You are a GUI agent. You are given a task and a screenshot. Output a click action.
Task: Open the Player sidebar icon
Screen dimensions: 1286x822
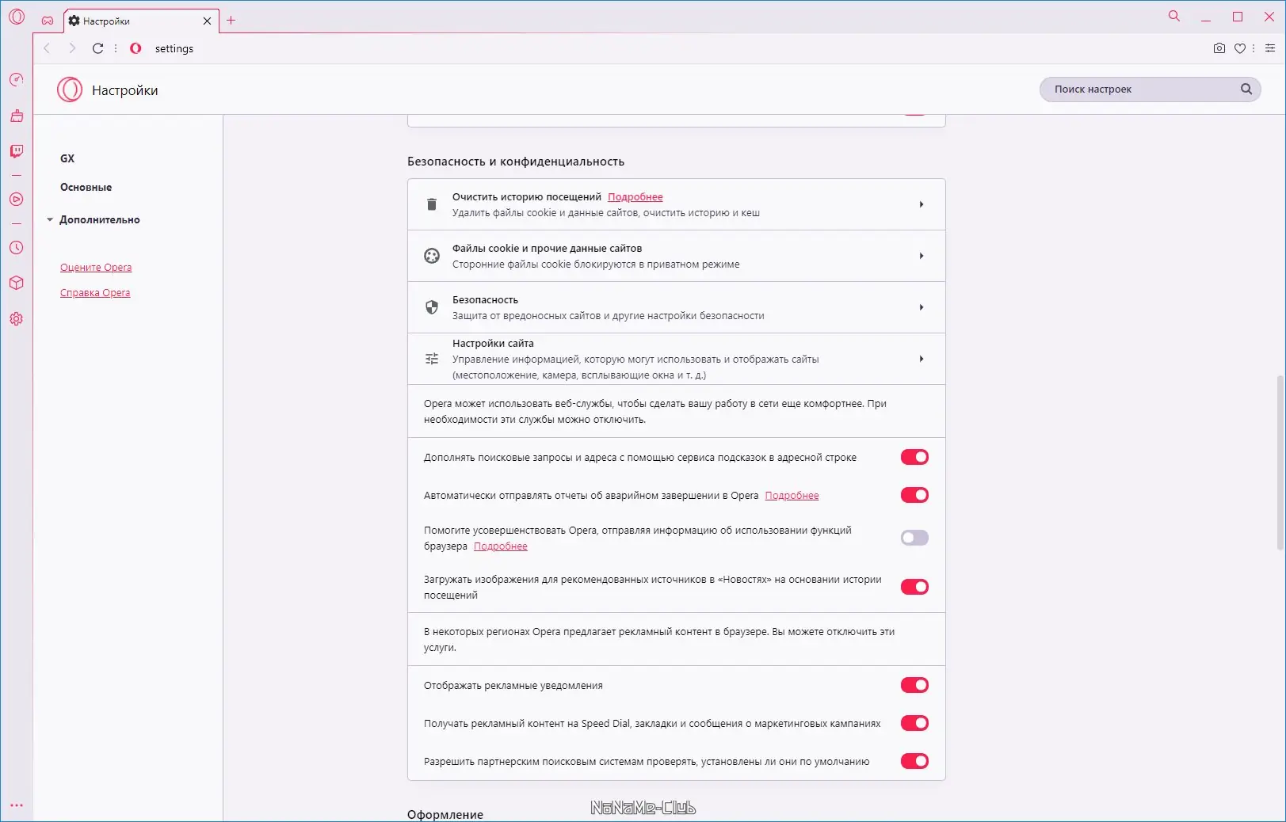tap(17, 200)
